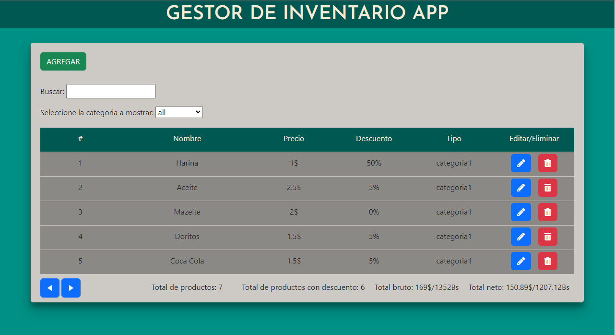This screenshot has width=615, height=335.
Task: Go to next page with right arrow
Action: click(x=71, y=287)
